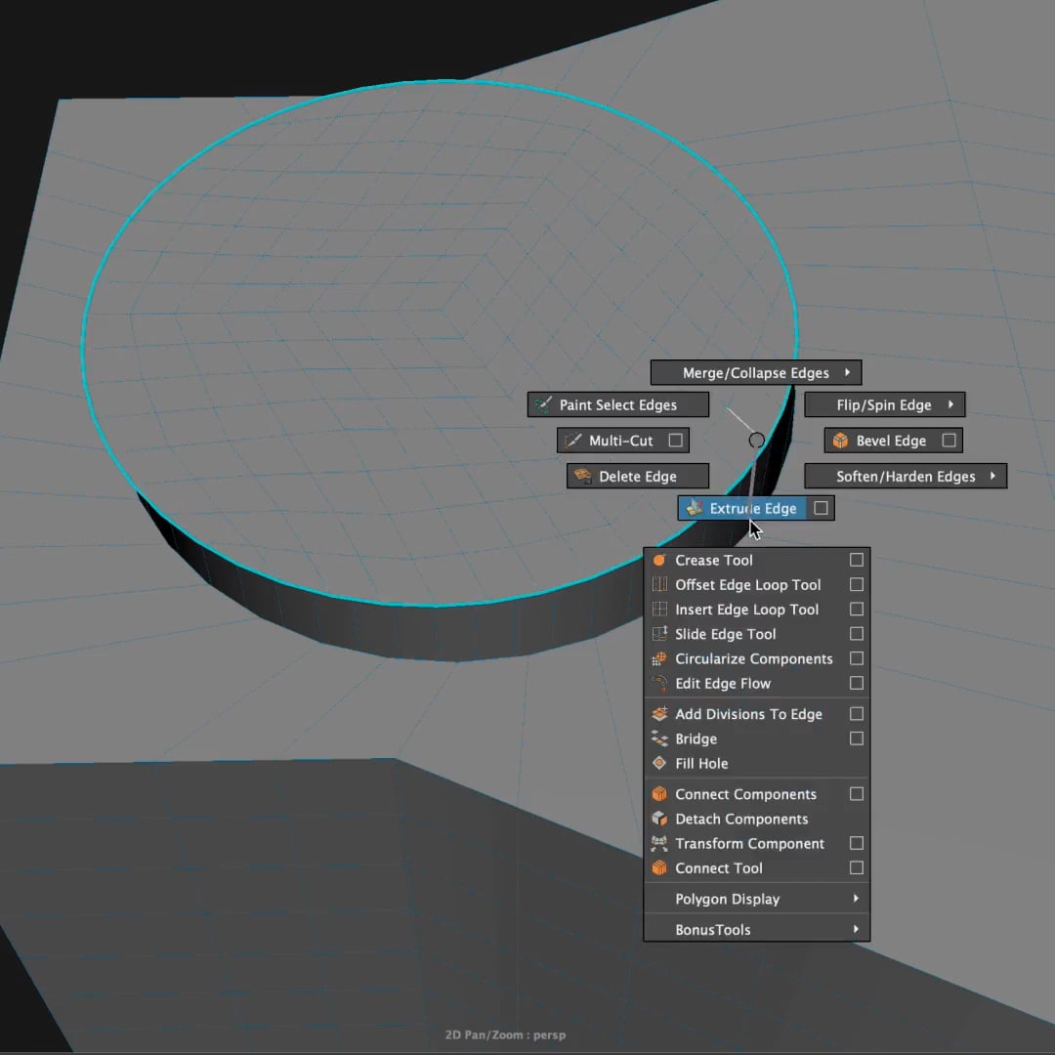Open Extrude Edge options box
Image resolution: width=1055 pixels, height=1055 pixels.
click(821, 508)
